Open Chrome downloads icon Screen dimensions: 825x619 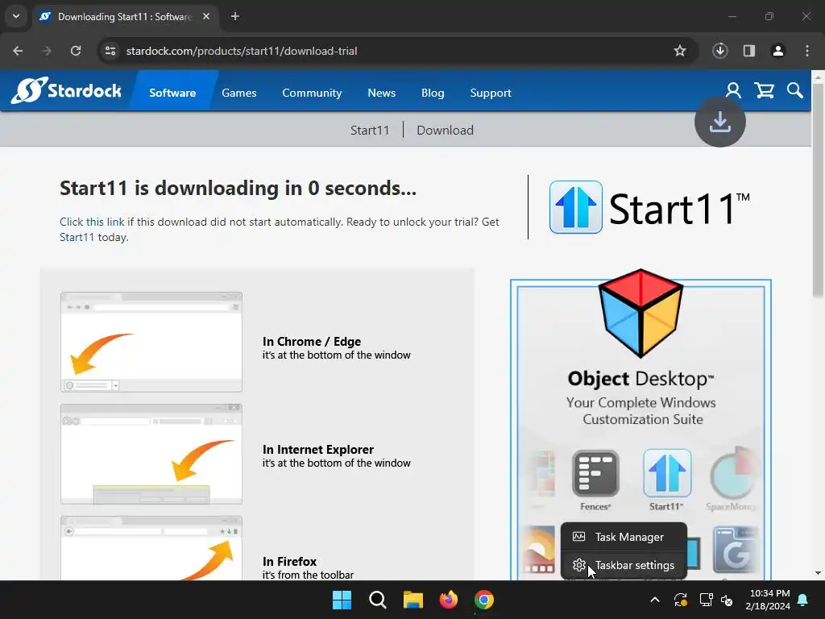[x=719, y=51]
